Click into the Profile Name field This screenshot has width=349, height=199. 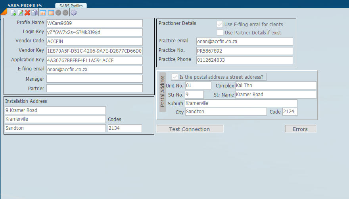click(x=94, y=23)
